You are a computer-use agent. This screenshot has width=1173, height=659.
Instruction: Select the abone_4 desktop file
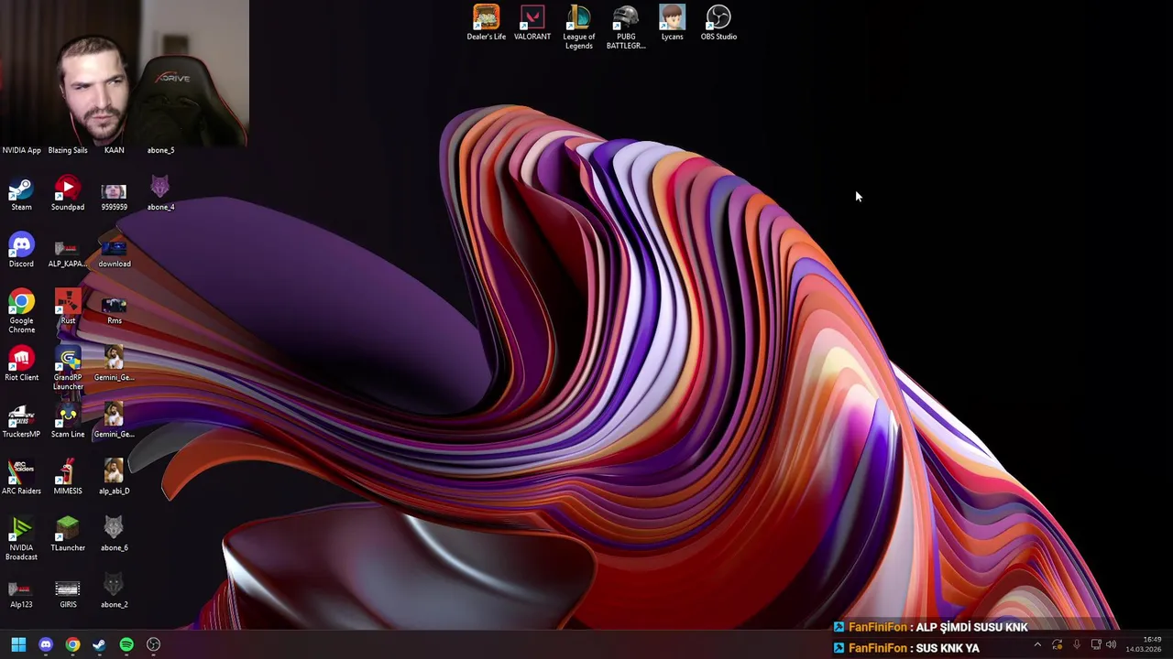(160, 194)
